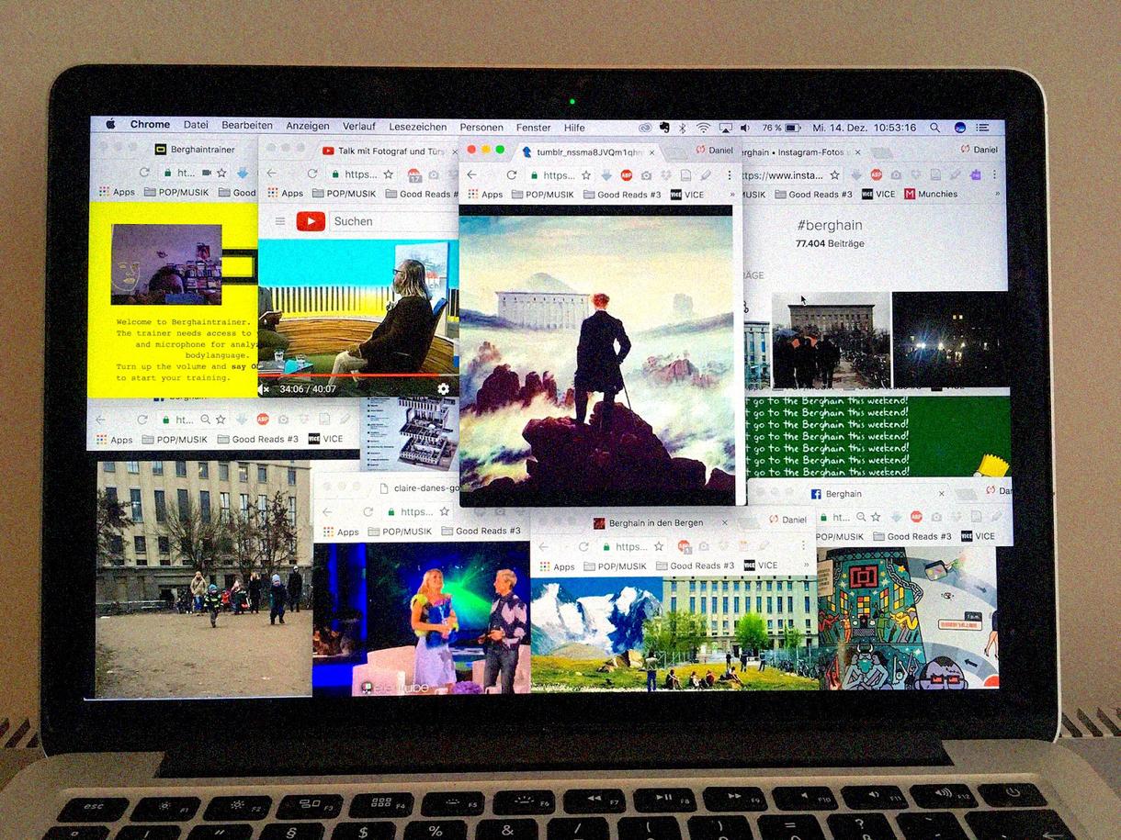Open the Fenster menu
This screenshot has width=1121, height=840.
[x=534, y=128]
